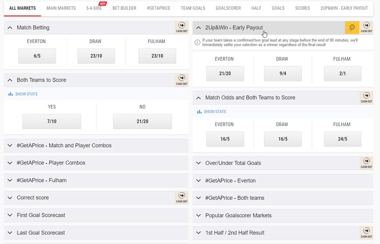Click the NEW badge on 5-A-SIDE tab
The height and width of the screenshot is (244, 380).
coord(103,4)
